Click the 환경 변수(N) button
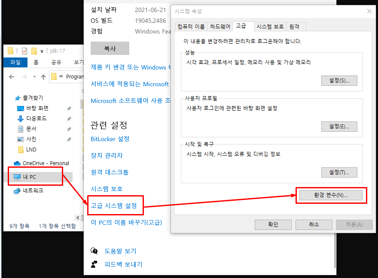Screen dimensions: 378x278 (331, 195)
